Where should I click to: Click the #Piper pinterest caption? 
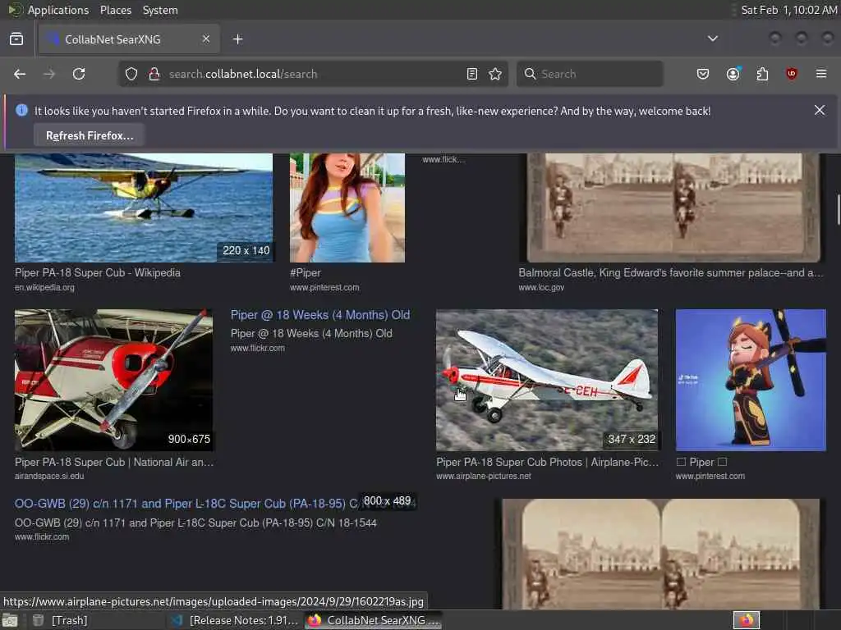click(x=306, y=272)
